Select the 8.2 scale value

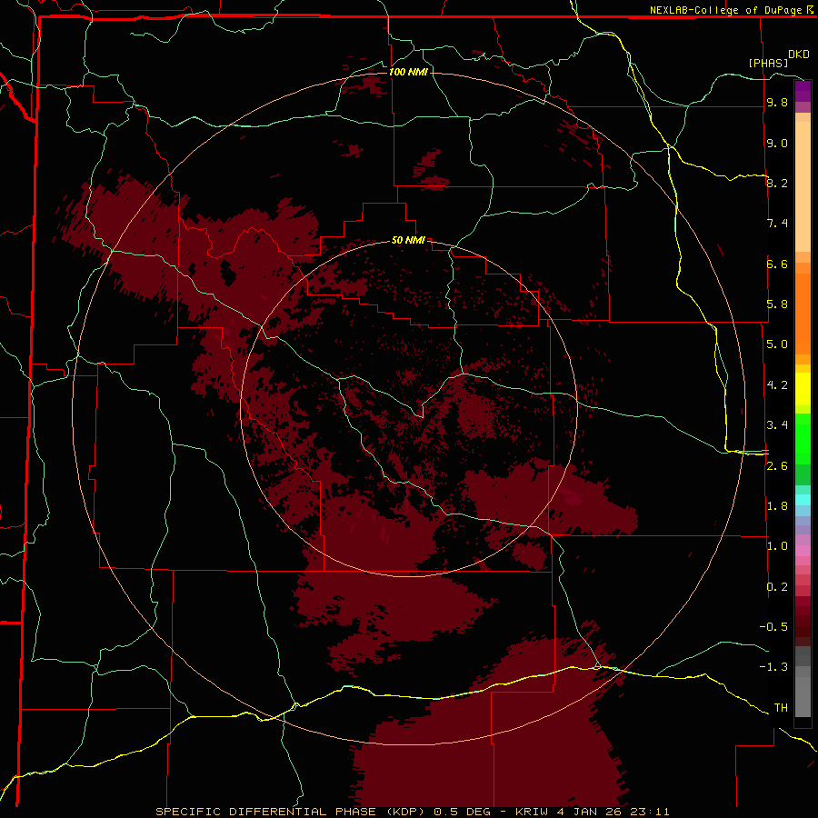[777, 183]
